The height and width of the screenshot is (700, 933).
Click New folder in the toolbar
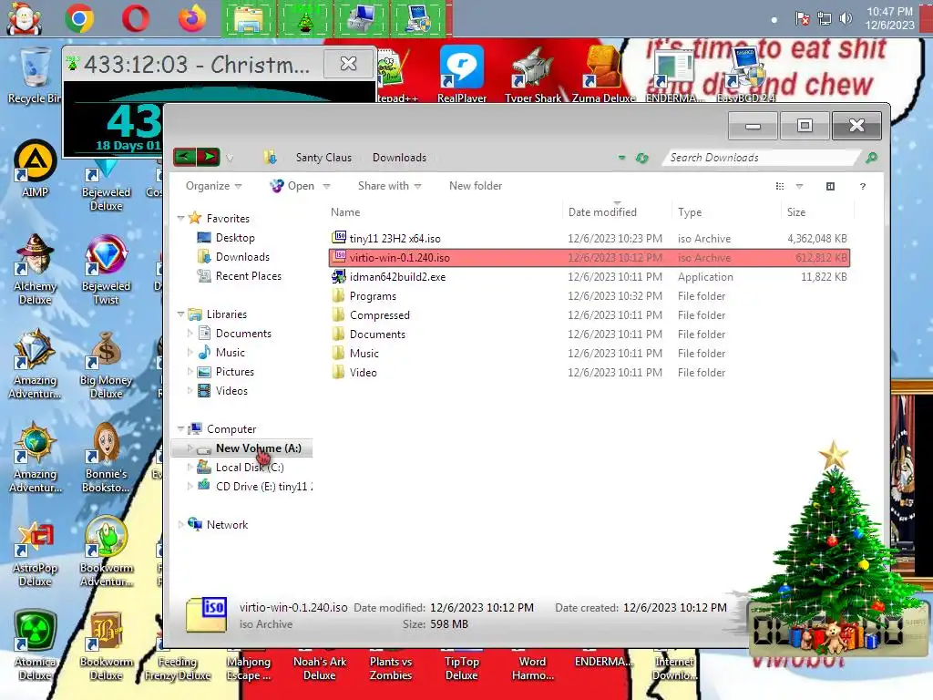click(x=476, y=186)
